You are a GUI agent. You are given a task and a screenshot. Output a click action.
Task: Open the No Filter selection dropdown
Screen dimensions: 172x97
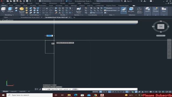pyautogui.click(x=131, y=10)
